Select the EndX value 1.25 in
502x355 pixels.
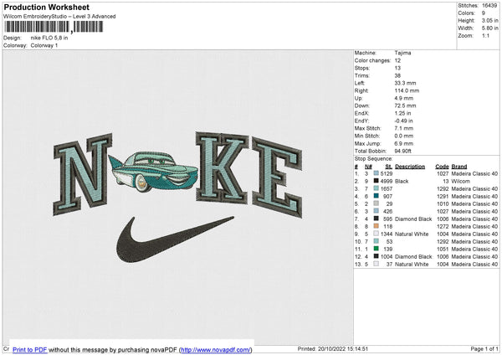click(x=403, y=113)
